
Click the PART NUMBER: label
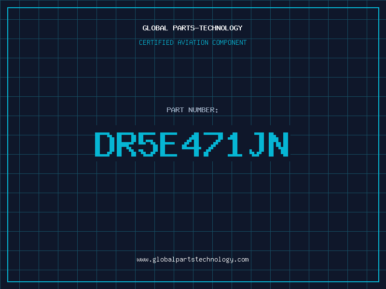(193, 110)
